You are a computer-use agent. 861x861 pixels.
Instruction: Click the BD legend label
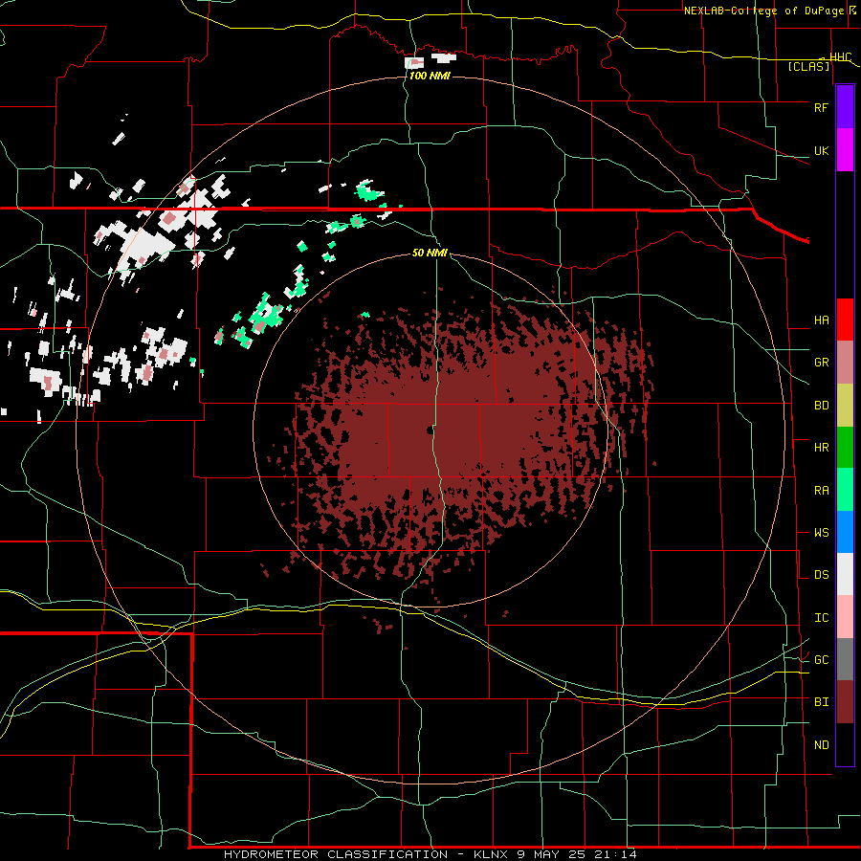(x=821, y=406)
